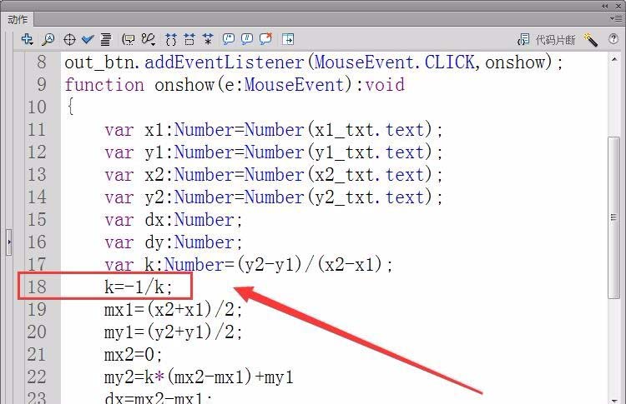This screenshot has height=404, width=626.
Task: Click the 'var dy:Number;' line
Action: [x=173, y=242]
